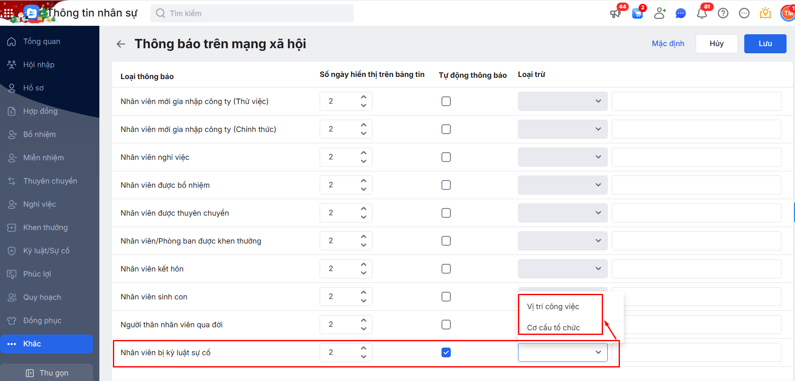Screen dimensions: 795x381
Task: Click the help question mark icon
Action: click(723, 14)
